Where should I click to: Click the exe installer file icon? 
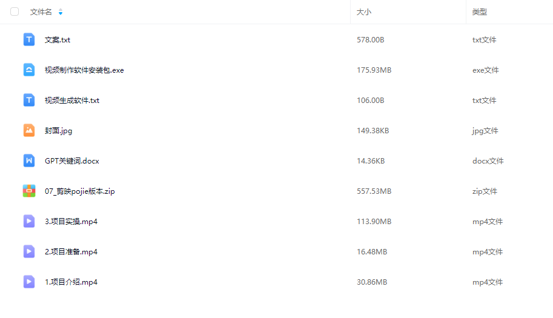click(x=29, y=70)
